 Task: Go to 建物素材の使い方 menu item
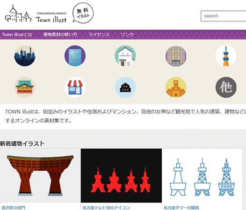point(60,35)
